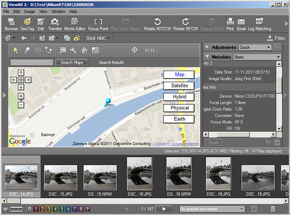Open the Adjustments Quick dropdown
Screen dimensions: 290x215
click(x=255, y=47)
